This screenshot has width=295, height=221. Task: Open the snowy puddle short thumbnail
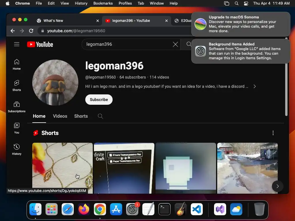coord(247,168)
